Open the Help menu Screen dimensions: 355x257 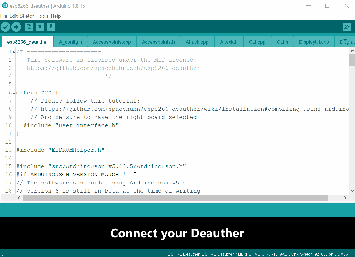coord(56,16)
